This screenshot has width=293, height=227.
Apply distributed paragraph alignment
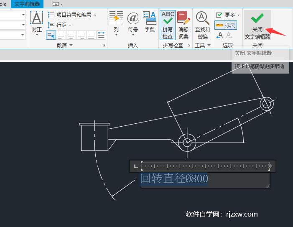(x=101, y=35)
